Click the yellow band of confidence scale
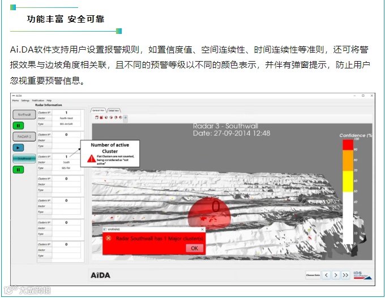 click(348, 182)
